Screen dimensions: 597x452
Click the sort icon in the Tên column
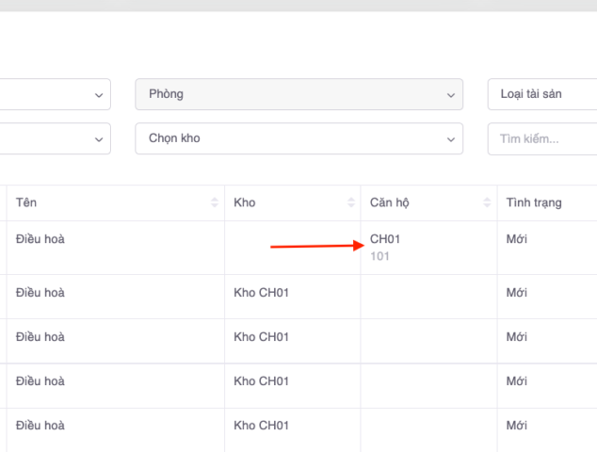(x=215, y=203)
